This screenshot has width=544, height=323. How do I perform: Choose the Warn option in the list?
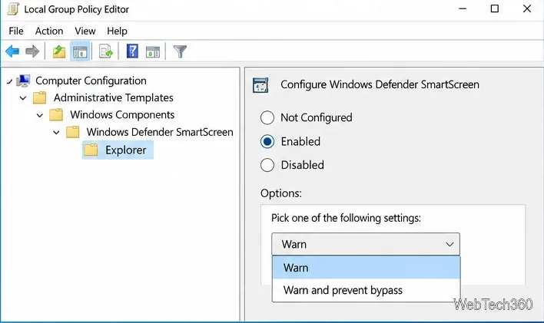(x=367, y=268)
